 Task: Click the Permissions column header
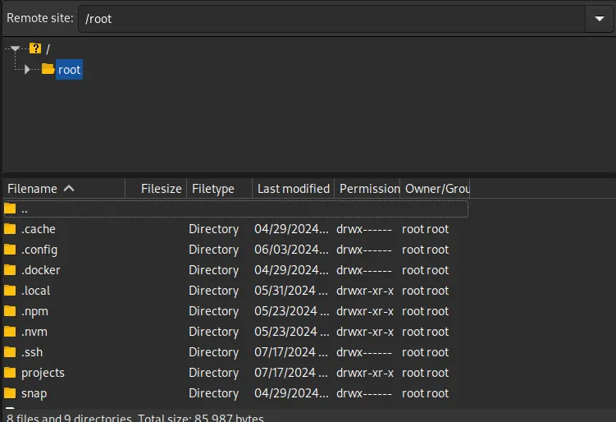coord(368,189)
